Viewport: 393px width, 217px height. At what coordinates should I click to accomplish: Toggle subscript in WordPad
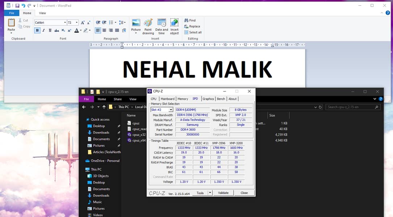pos(63,30)
